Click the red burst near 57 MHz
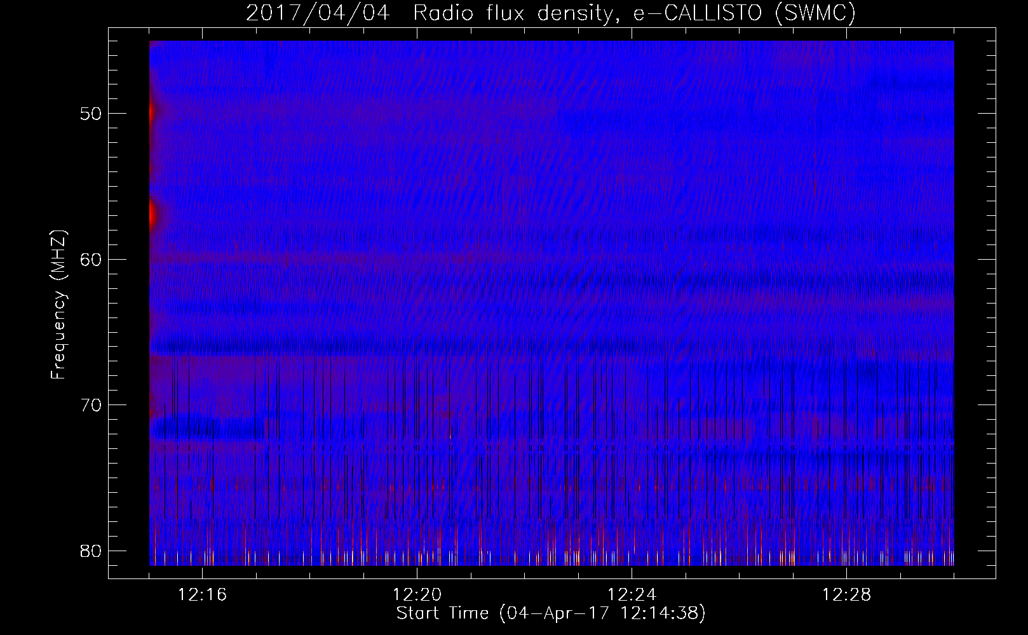The width and height of the screenshot is (1028, 635). point(152,215)
